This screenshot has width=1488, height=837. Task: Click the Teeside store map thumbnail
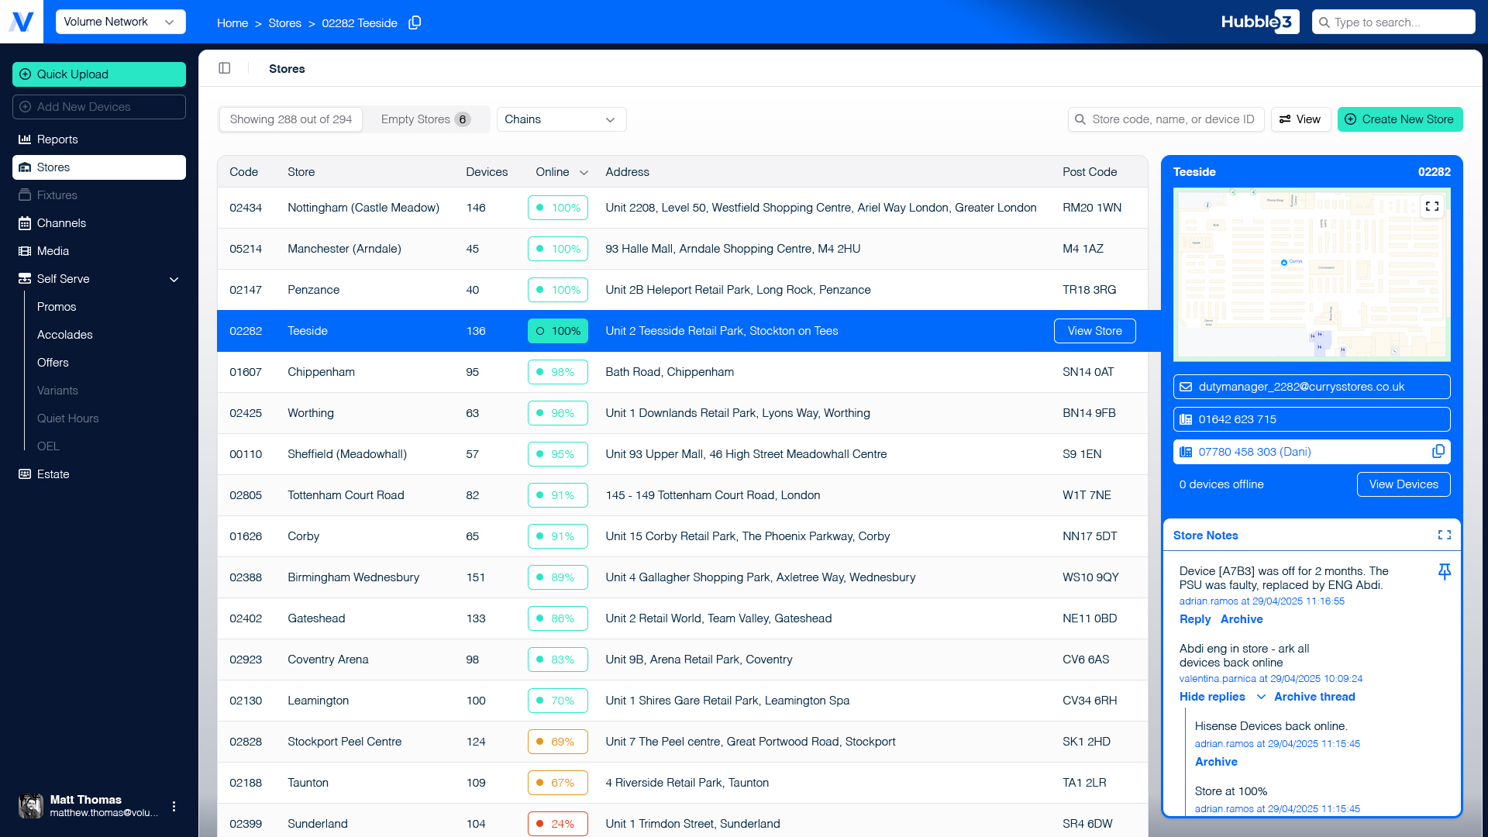coord(1311,274)
